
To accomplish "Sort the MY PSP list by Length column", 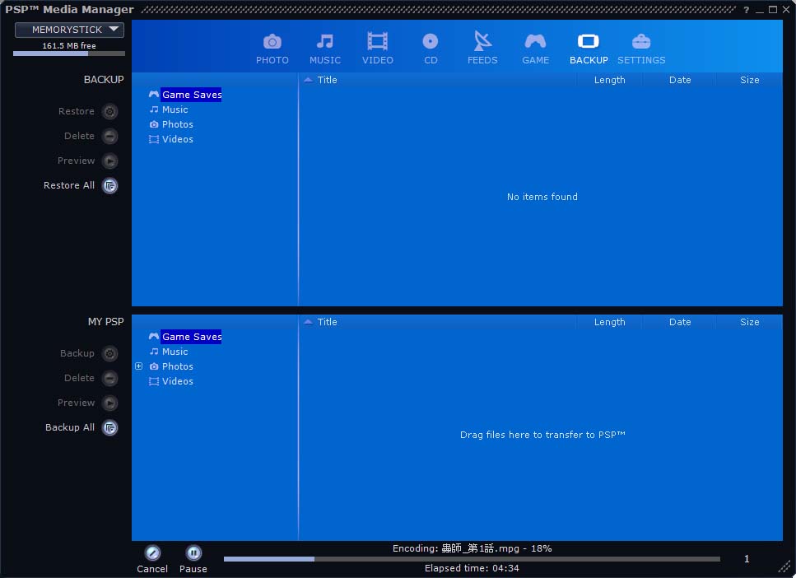I will click(609, 322).
